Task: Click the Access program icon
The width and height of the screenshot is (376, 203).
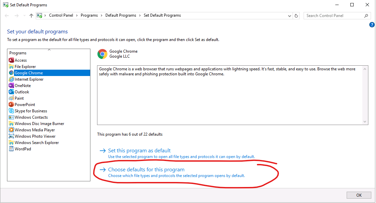Action: [x=11, y=60]
